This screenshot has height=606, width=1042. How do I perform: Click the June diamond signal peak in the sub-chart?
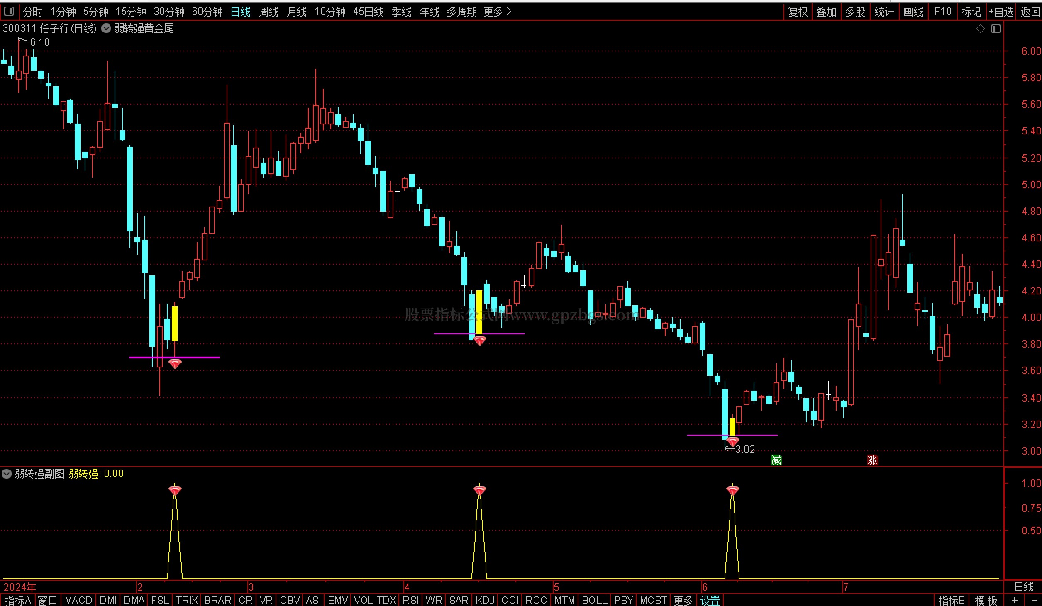pos(732,490)
